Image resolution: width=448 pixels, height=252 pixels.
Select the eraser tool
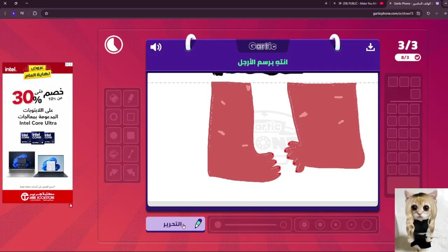click(x=114, y=99)
